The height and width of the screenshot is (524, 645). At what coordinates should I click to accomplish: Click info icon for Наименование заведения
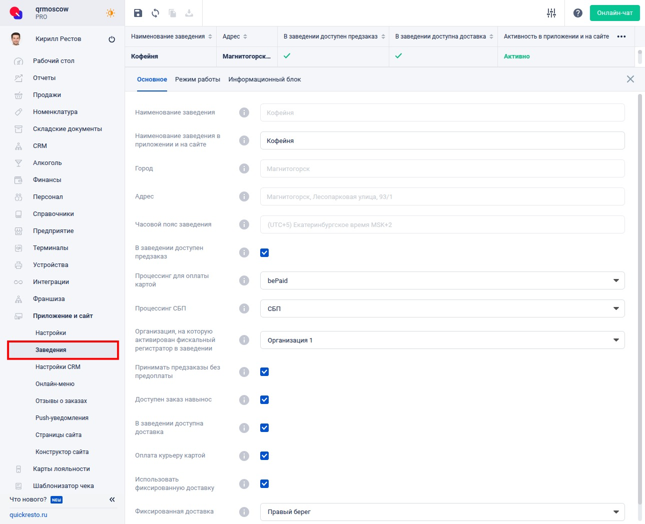pos(244,112)
